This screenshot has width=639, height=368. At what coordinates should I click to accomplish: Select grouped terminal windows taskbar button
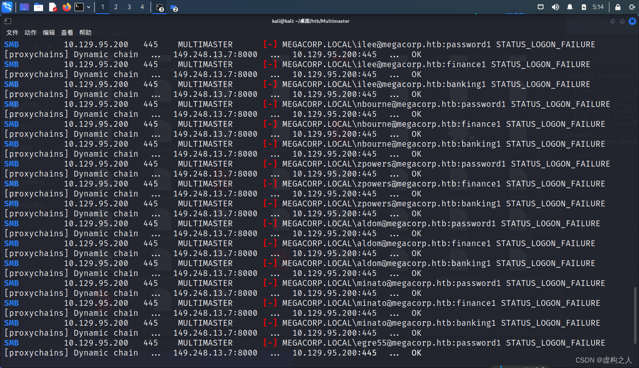(160, 7)
